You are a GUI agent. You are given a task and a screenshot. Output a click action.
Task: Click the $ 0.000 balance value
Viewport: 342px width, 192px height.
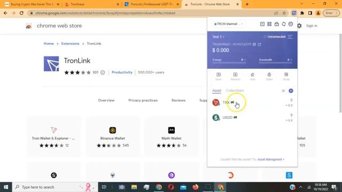221,50
